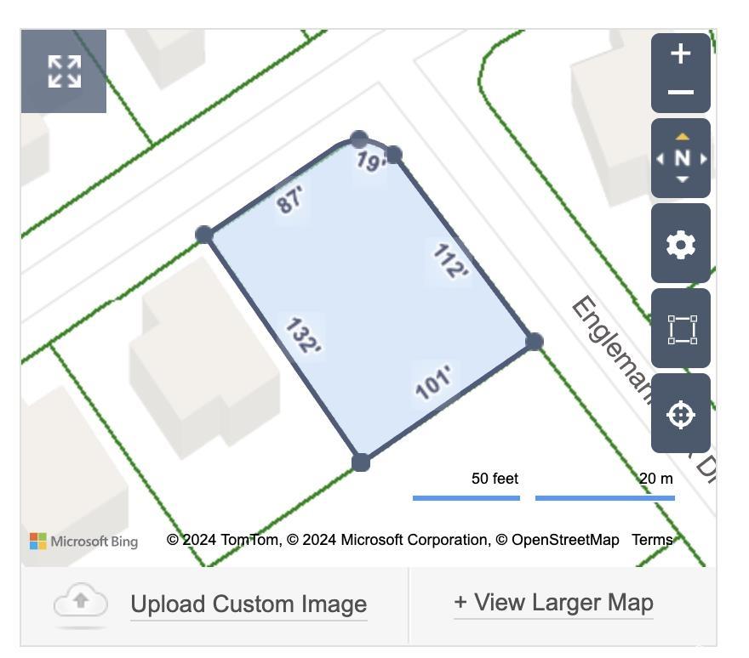This screenshot has width=749, height=658.
Task: Rotate map using the north compass arrow
Action: pos(682,137)
